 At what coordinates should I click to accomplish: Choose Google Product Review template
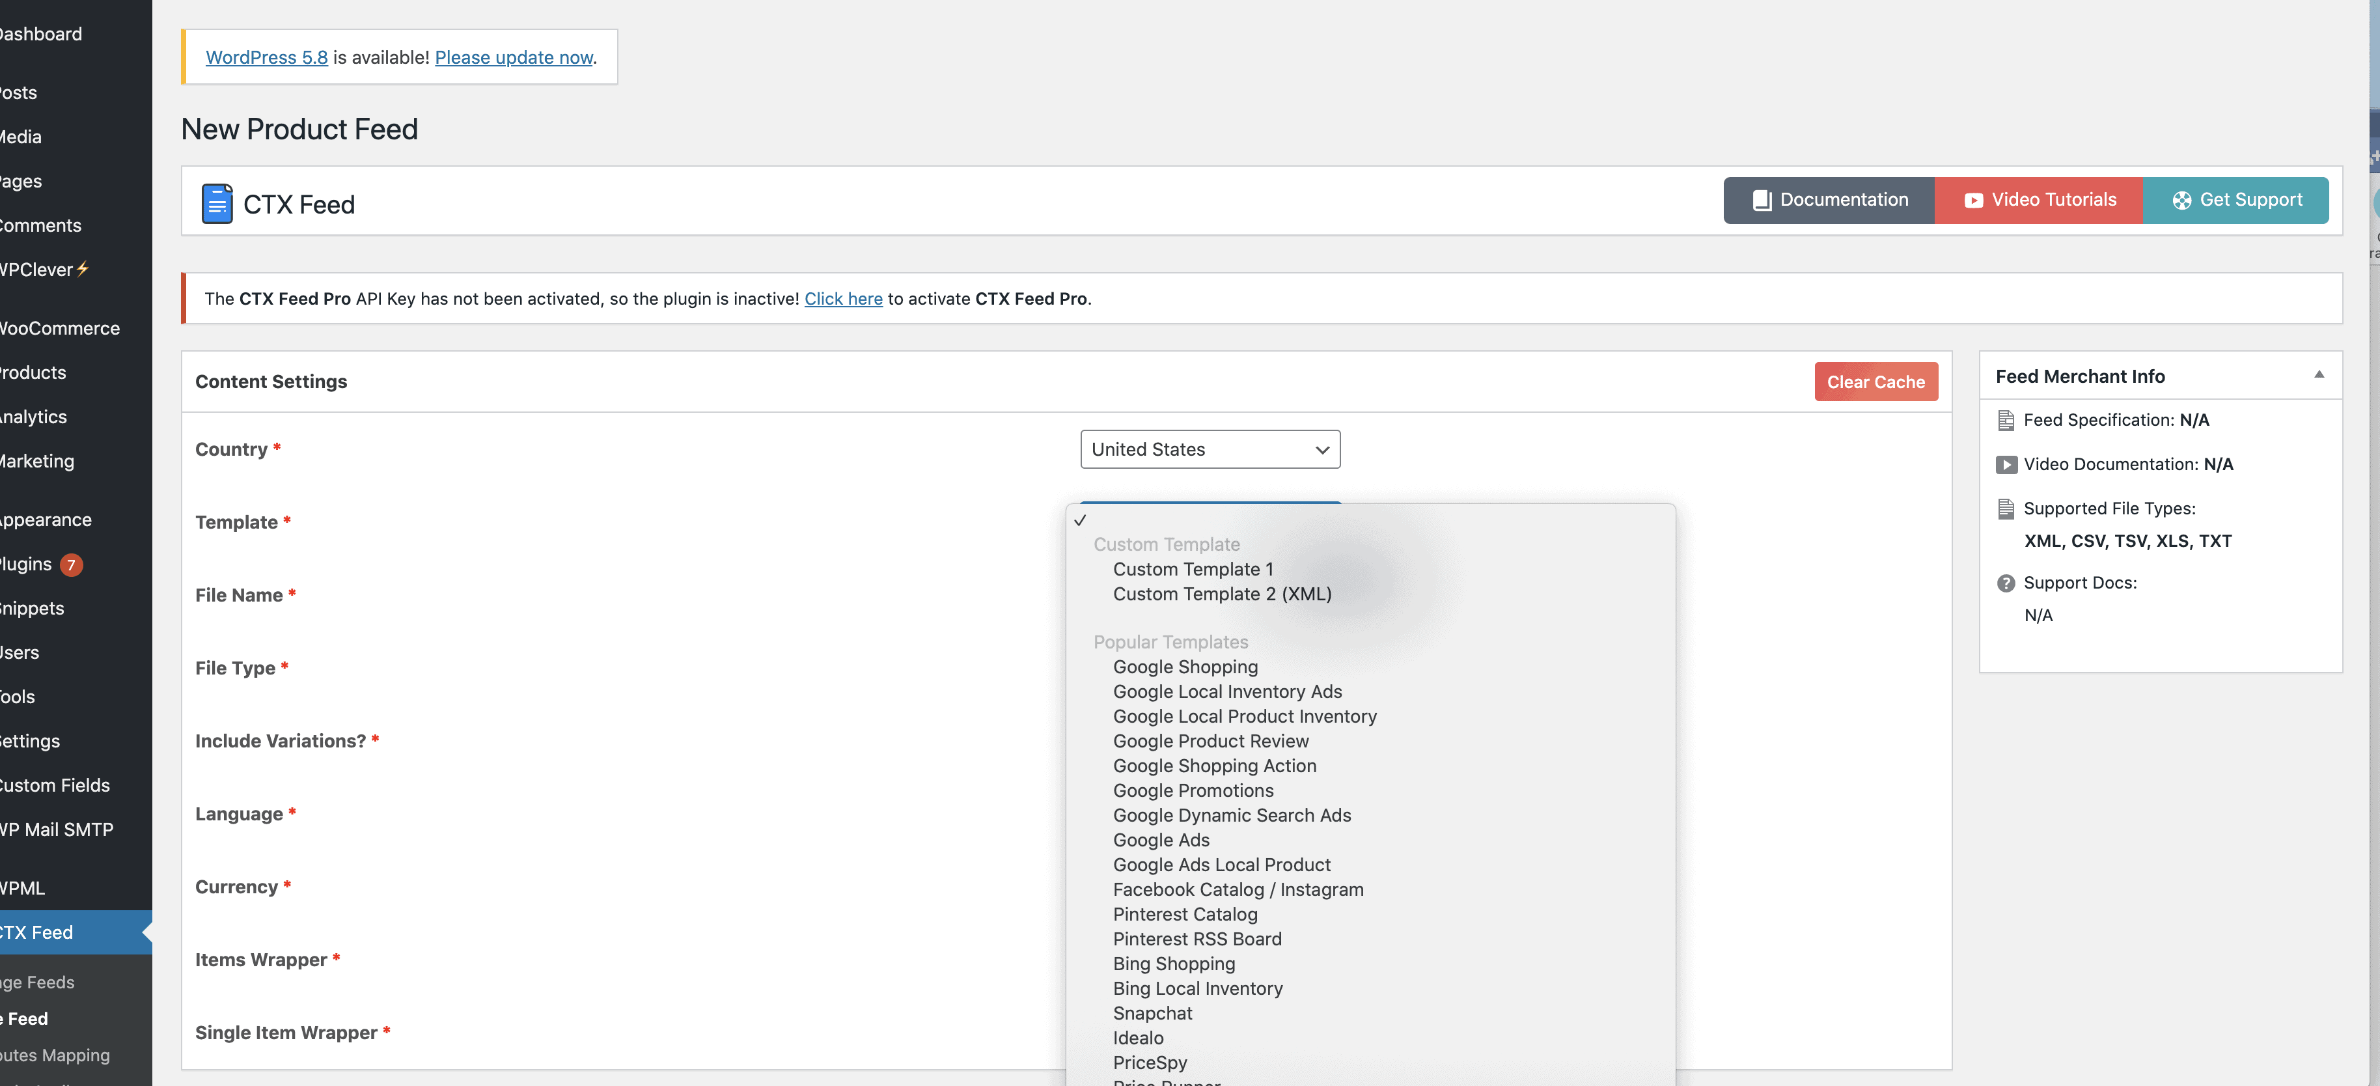[x=1210, y=741]
